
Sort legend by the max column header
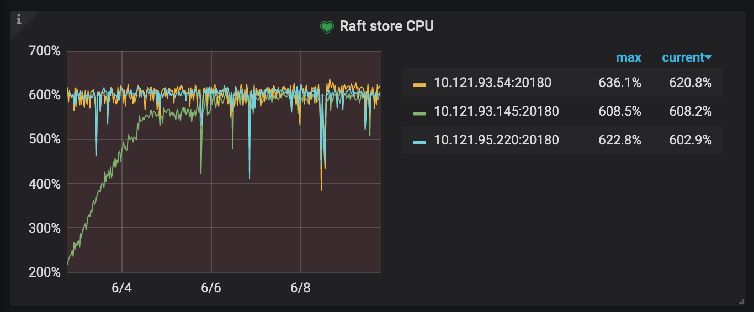coord(629,57)
